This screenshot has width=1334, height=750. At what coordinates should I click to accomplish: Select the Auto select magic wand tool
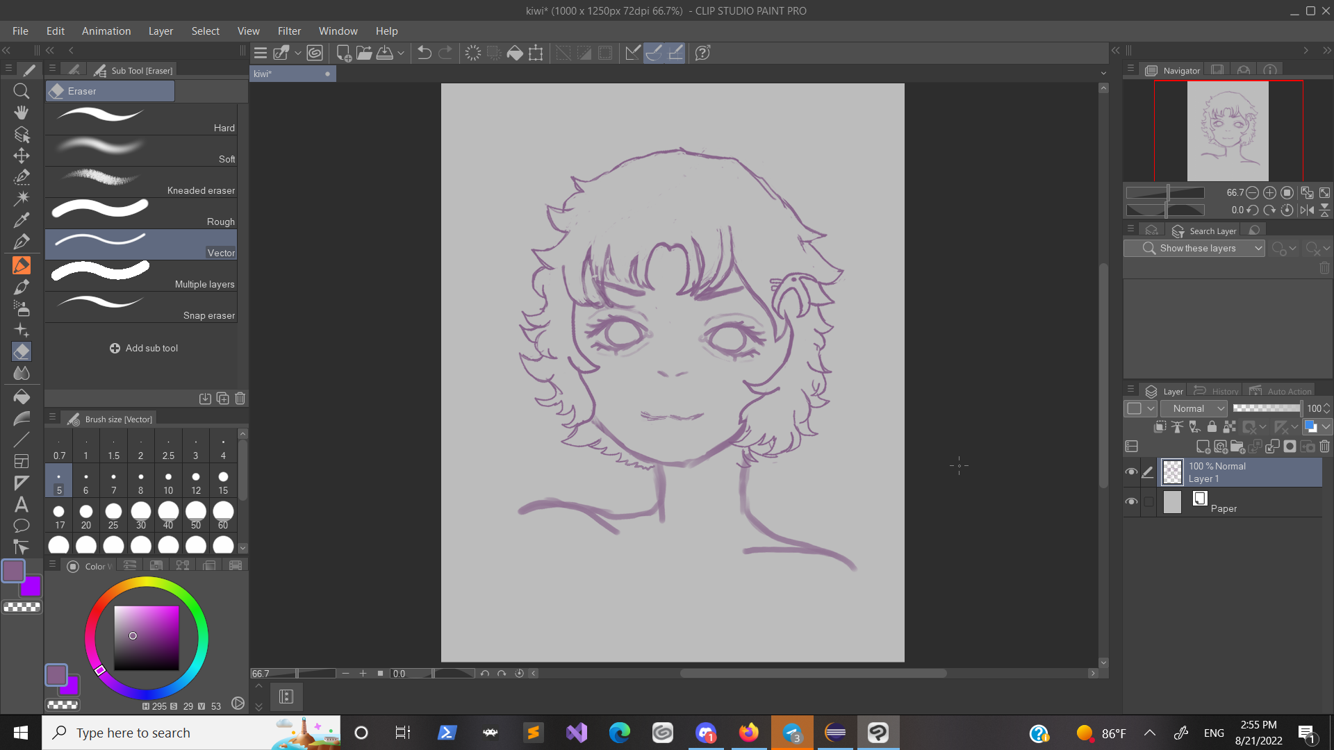tap(22, 199)
